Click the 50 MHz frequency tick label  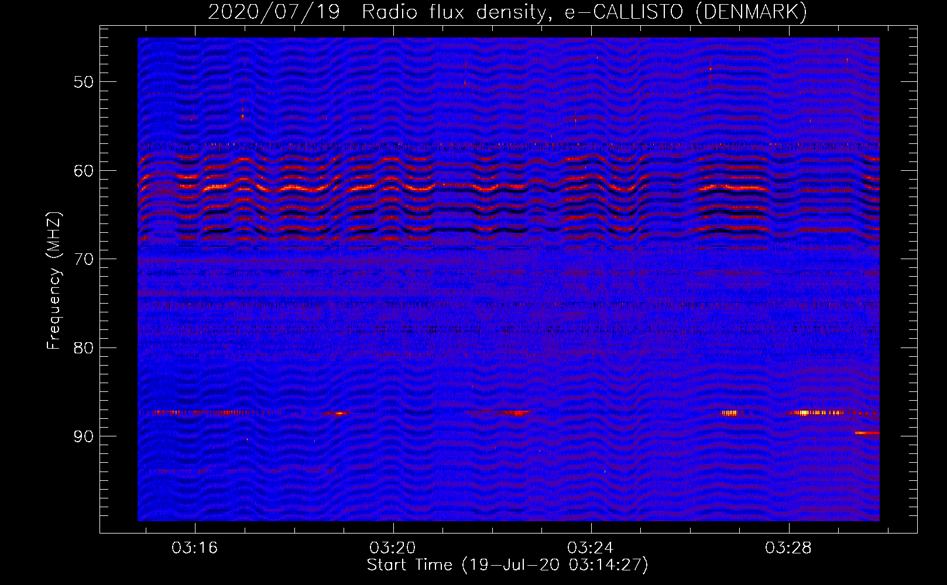click(84, 82)
